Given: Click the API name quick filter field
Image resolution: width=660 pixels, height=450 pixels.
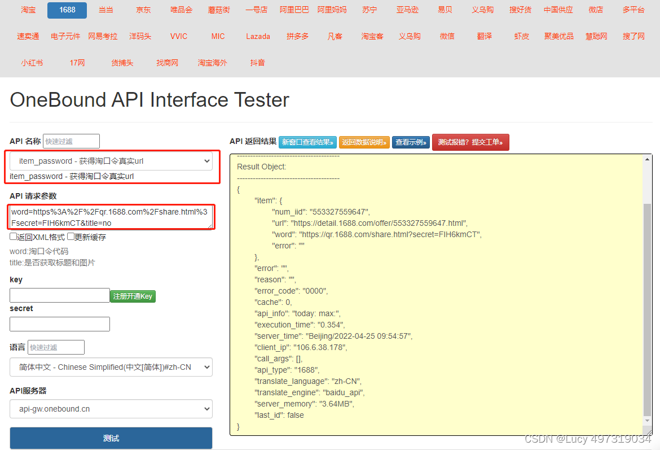Looking at the screenshot, I should [71, 141].
